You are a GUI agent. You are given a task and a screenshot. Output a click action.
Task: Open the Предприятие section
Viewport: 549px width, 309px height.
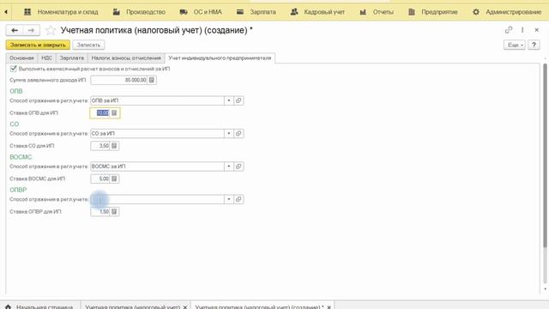(x=432, y=12)
